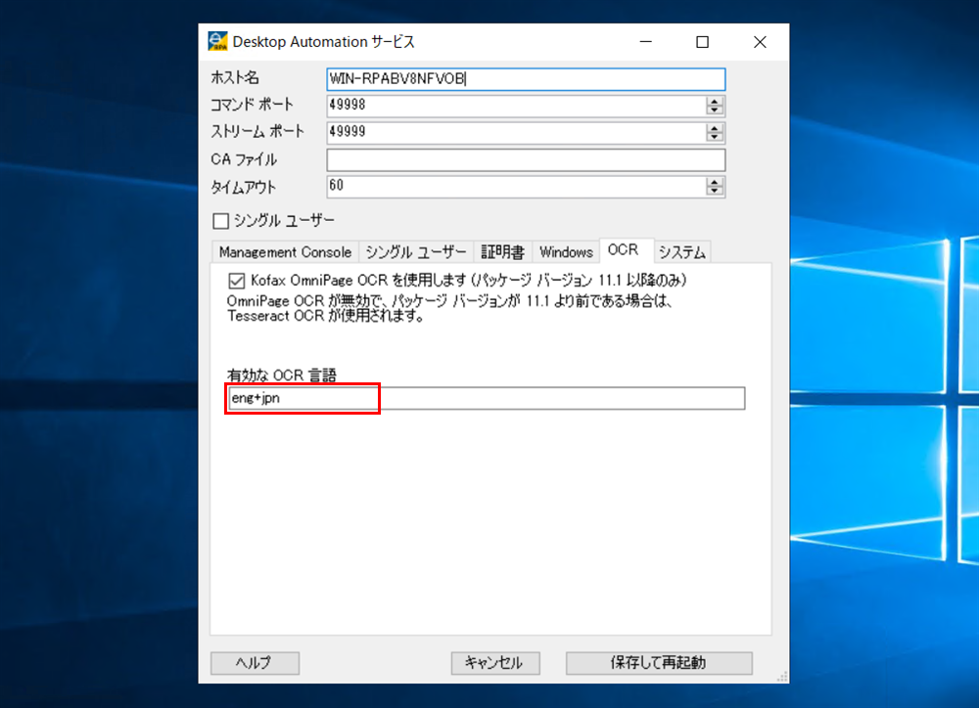The image size is (979, 708).
Task: Select the Windows tab
Action: click(x=566, y=252)
